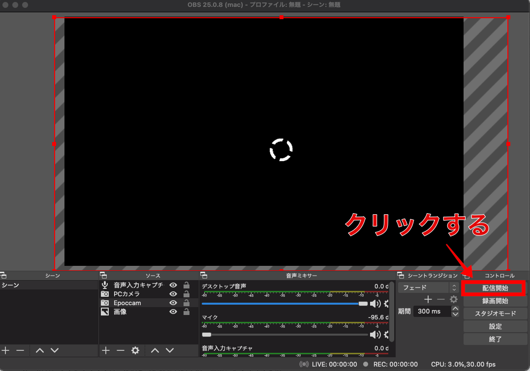Mute the マイク speaker icon
The image size is (530, 371).
coord(375,335)
